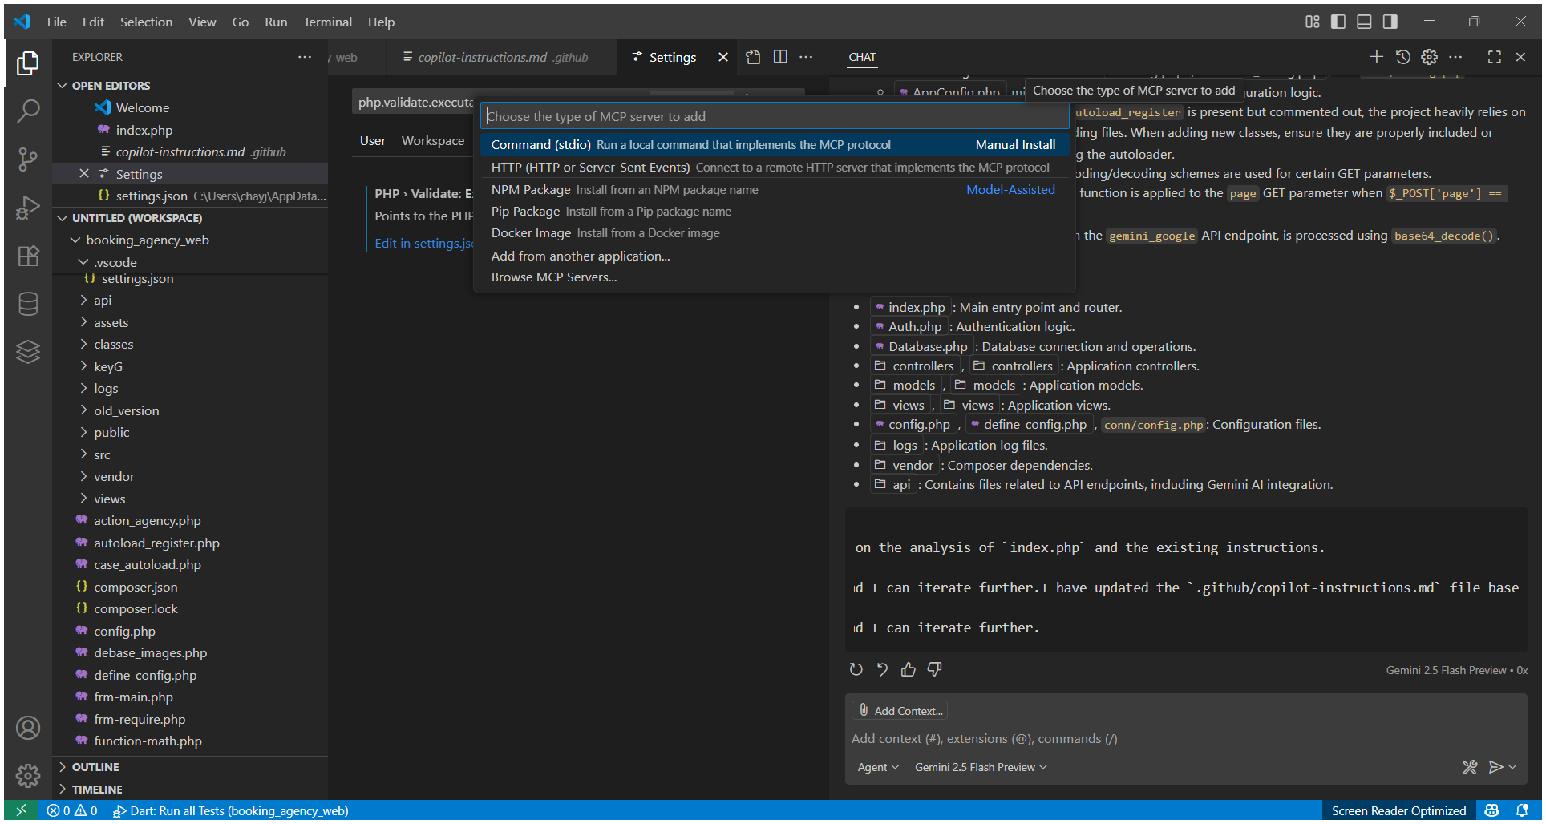Open the Terminal menu
The width and height of the screenshot is (1546, 824).
(x=326, y=22)
